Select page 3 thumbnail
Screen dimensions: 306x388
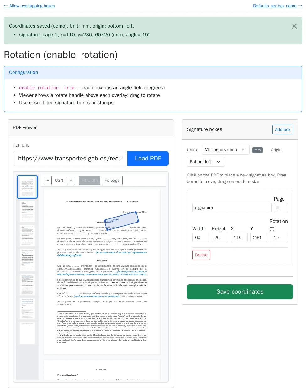(27, 236)
